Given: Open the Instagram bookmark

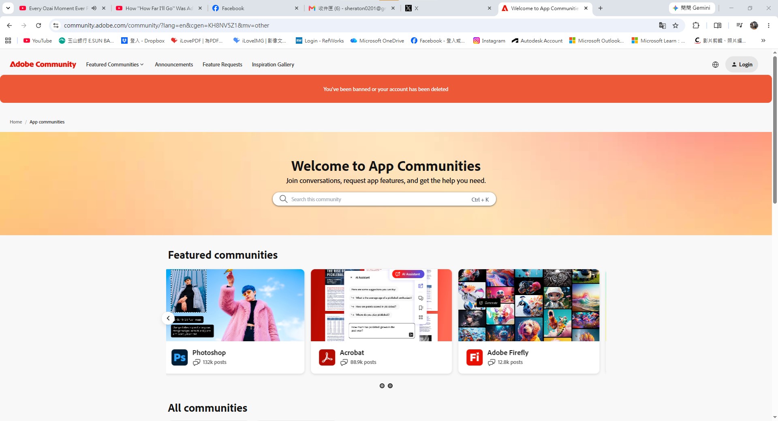Looking at the screenshot, I should click(489, 40).
